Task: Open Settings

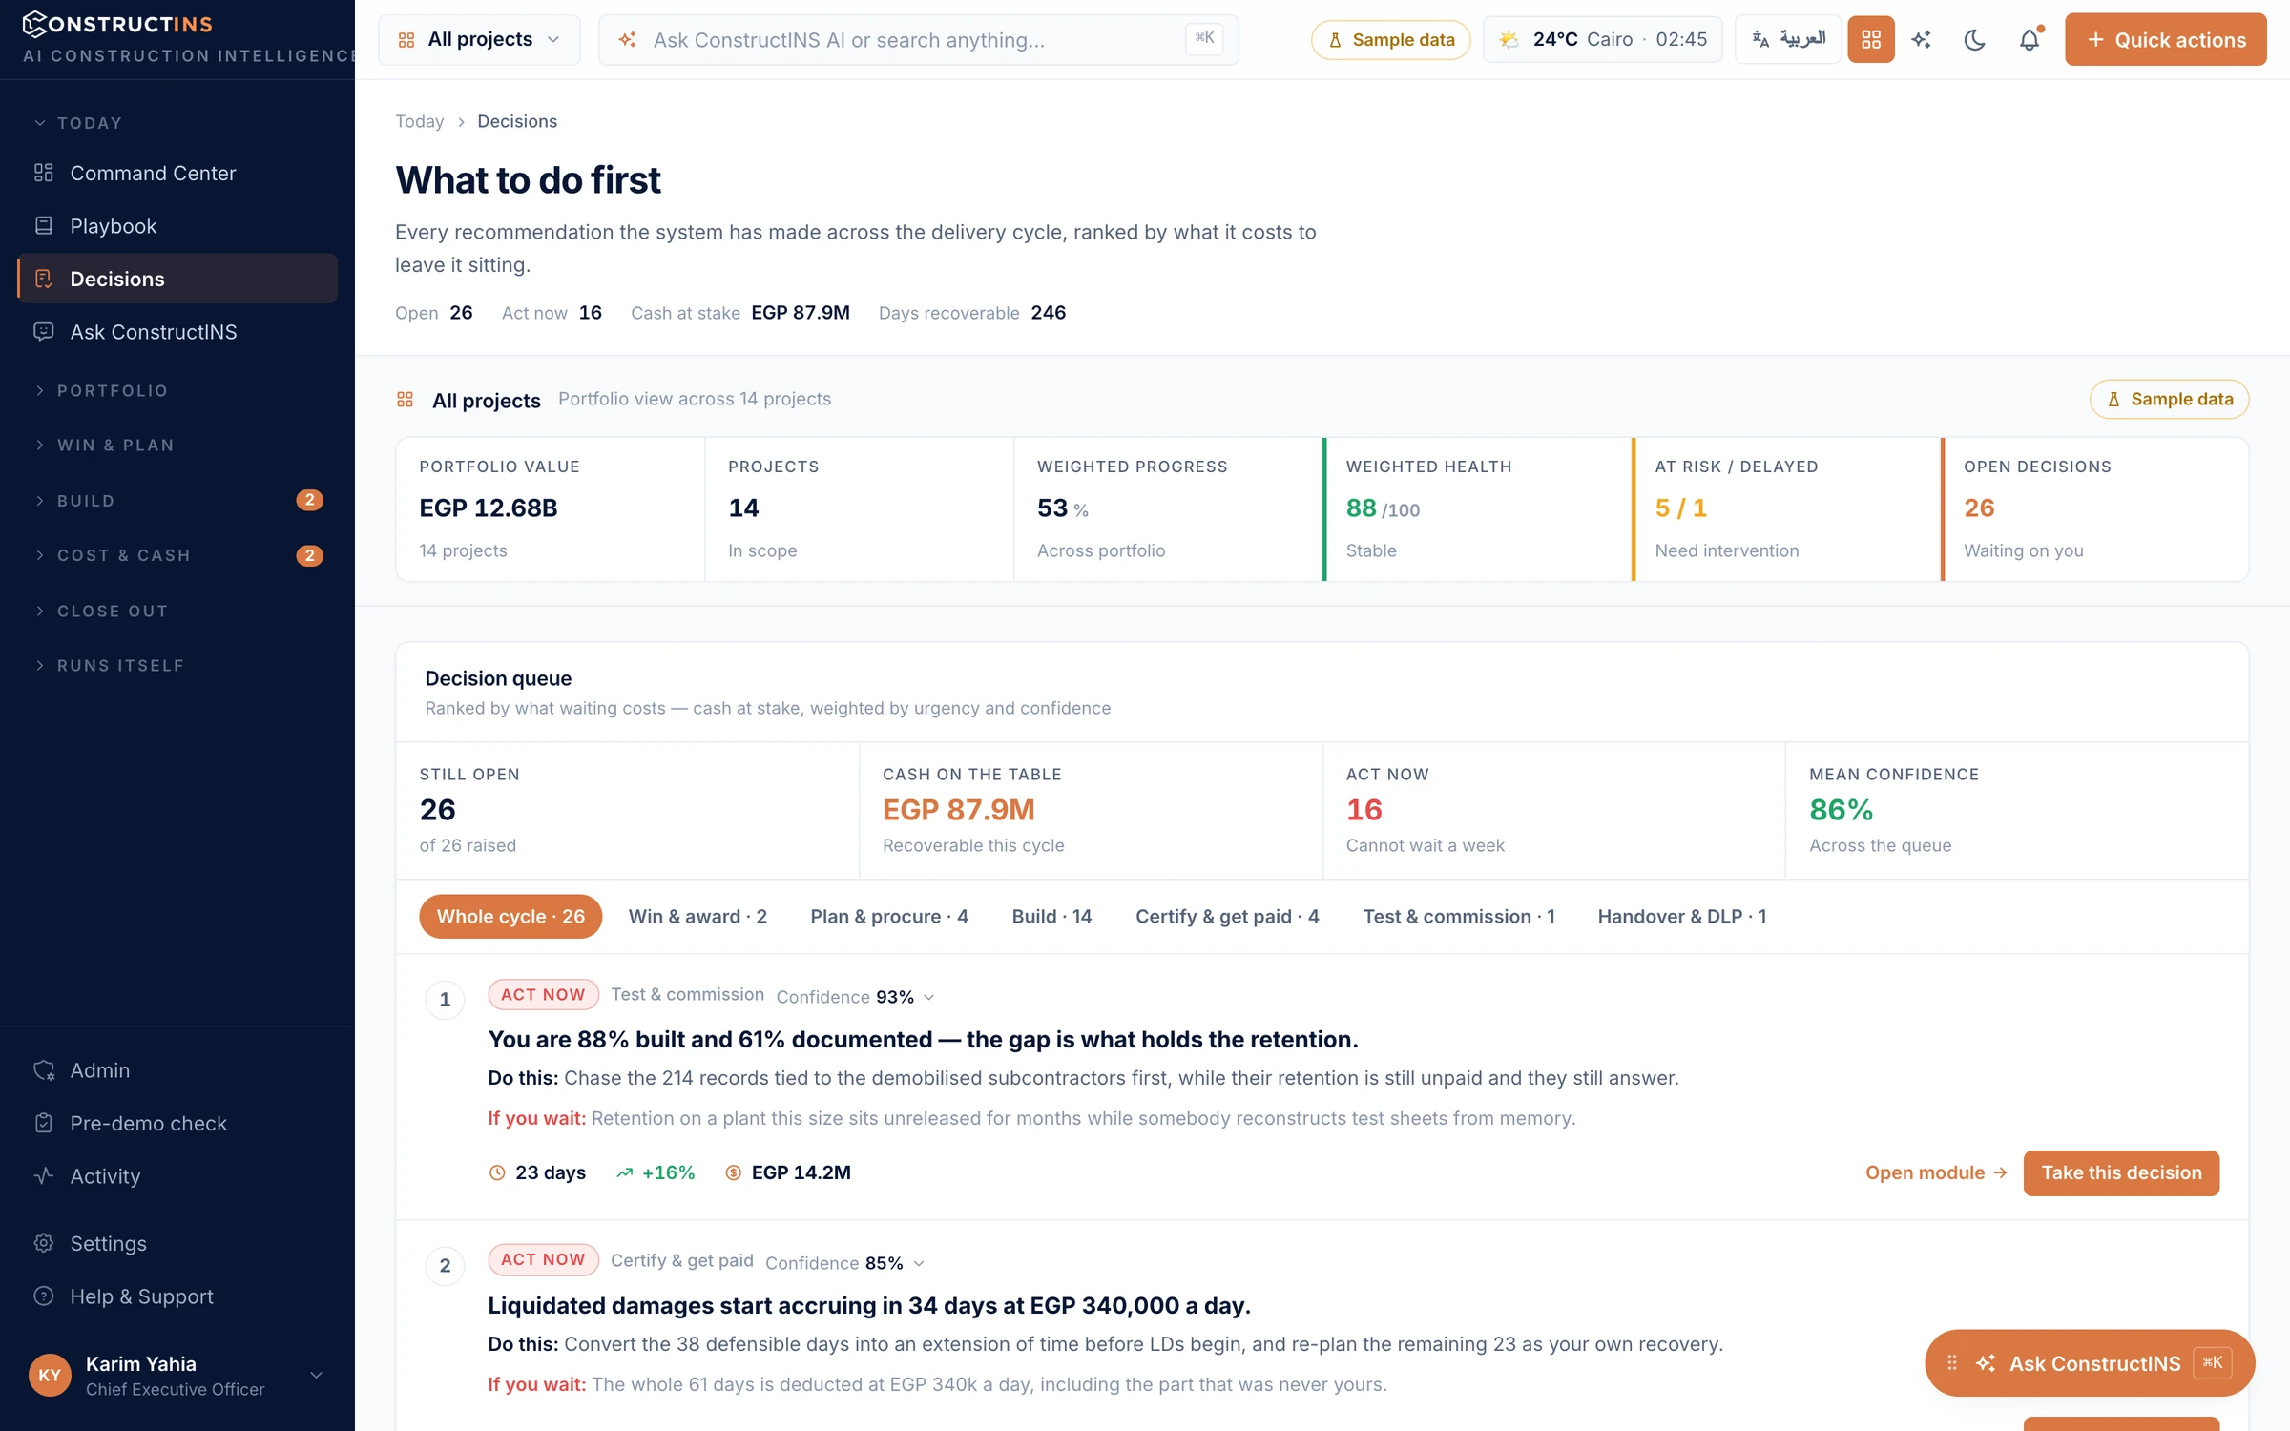Action: (177, 1243)
